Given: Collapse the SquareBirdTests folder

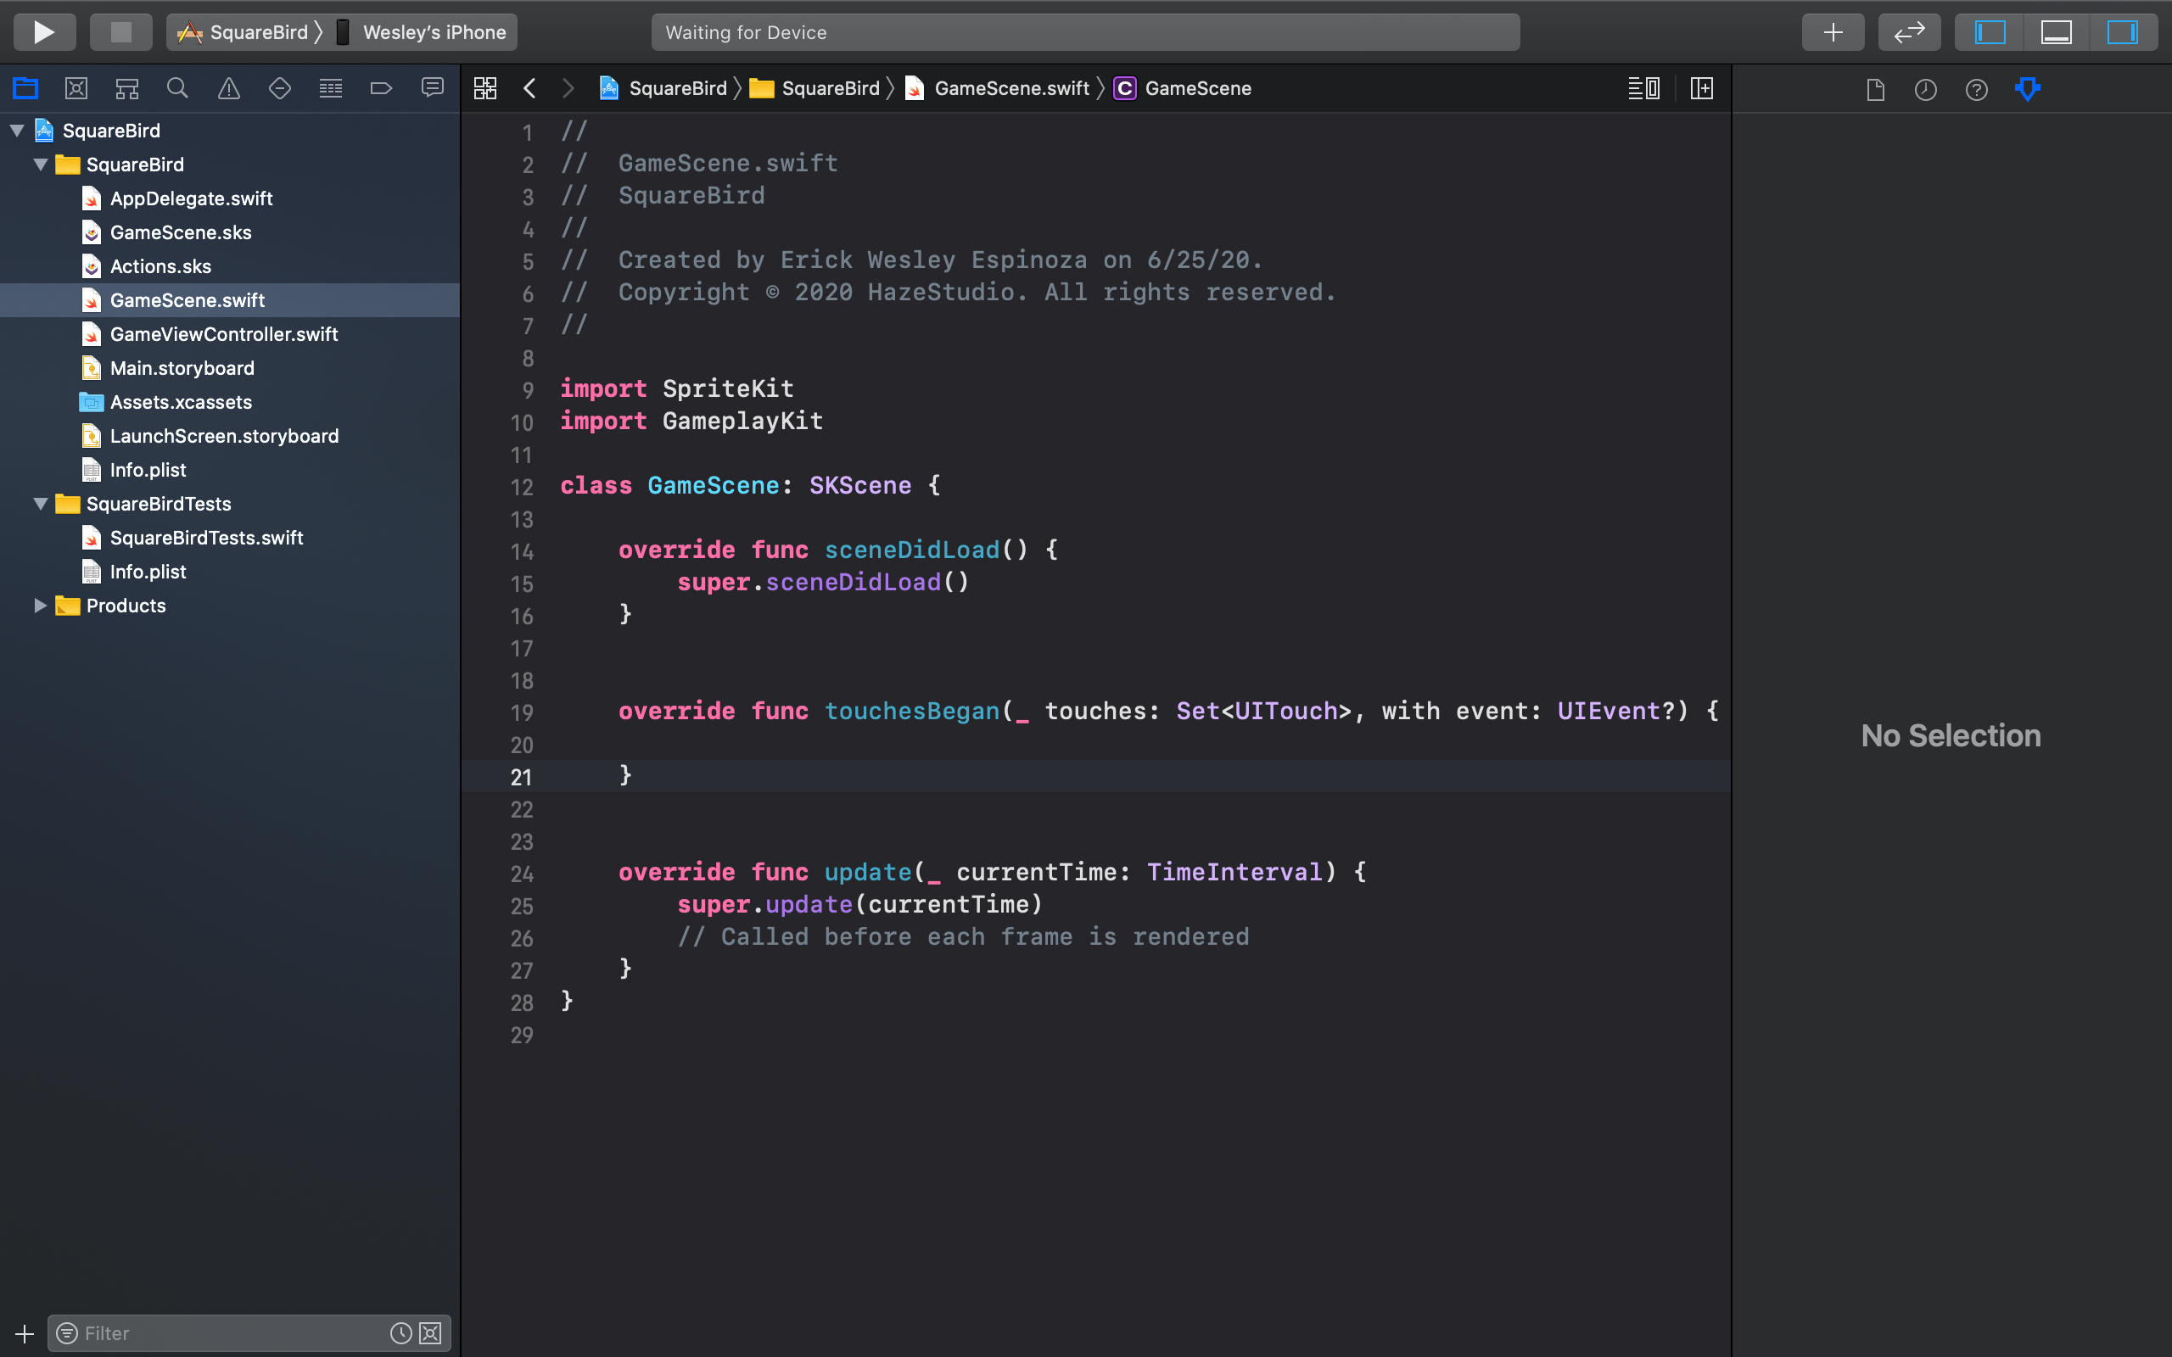Looking at the screenshot, I should pos(41,505).
